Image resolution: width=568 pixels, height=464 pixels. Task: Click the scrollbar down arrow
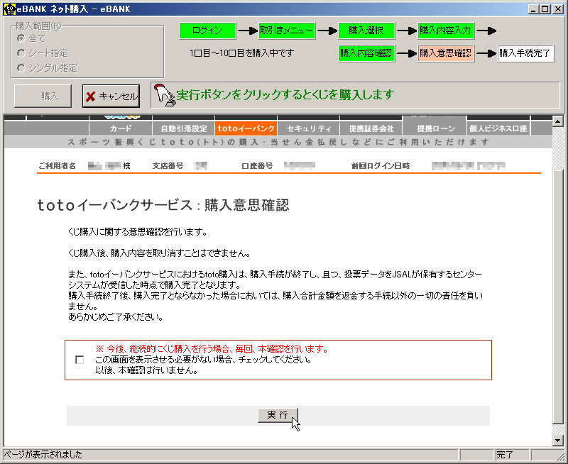(x=557, y=440)
